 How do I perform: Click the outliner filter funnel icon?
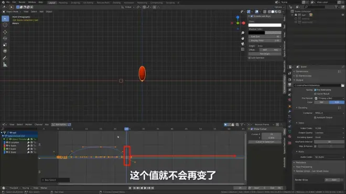(x=336, y=7)
